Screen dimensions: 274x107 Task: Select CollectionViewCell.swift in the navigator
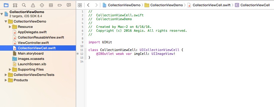click(38, 48)
